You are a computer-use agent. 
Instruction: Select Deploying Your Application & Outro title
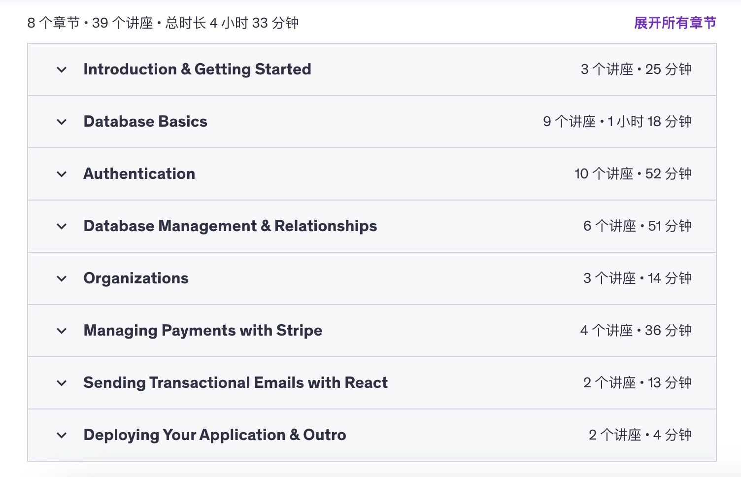(215, 435)
